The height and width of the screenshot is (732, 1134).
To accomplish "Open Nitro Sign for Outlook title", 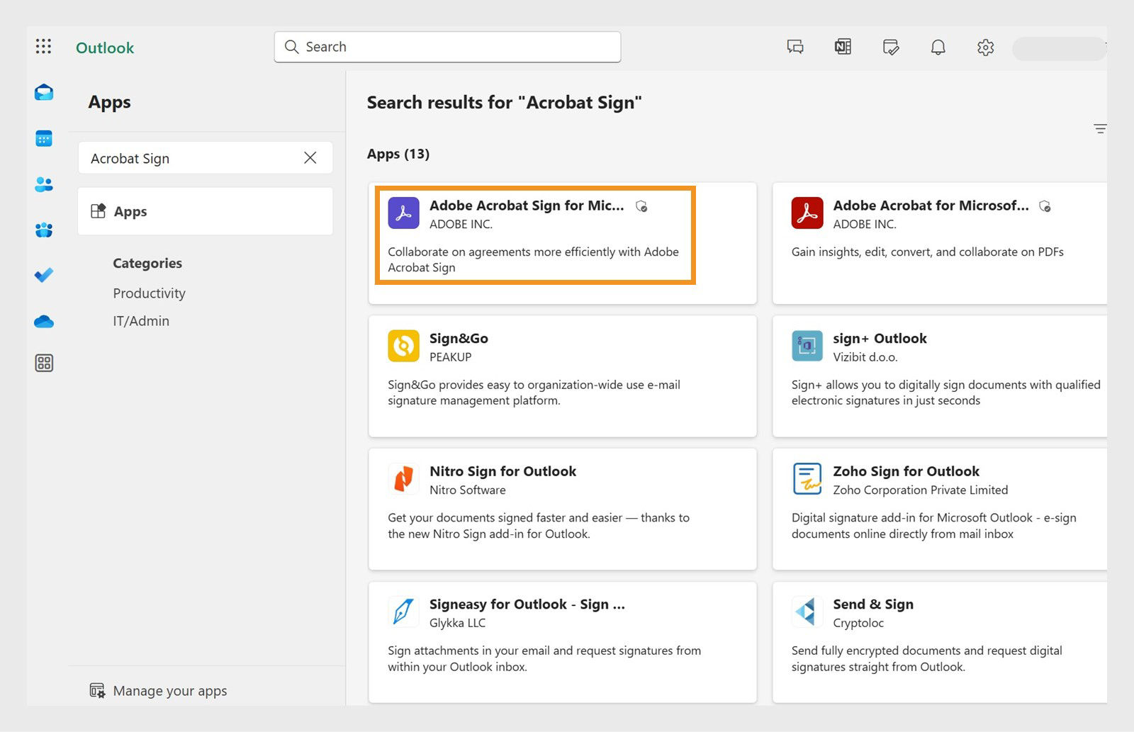I will tap(503, 471).
